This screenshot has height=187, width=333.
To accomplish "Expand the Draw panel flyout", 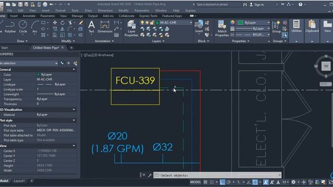I will (22, 41).
